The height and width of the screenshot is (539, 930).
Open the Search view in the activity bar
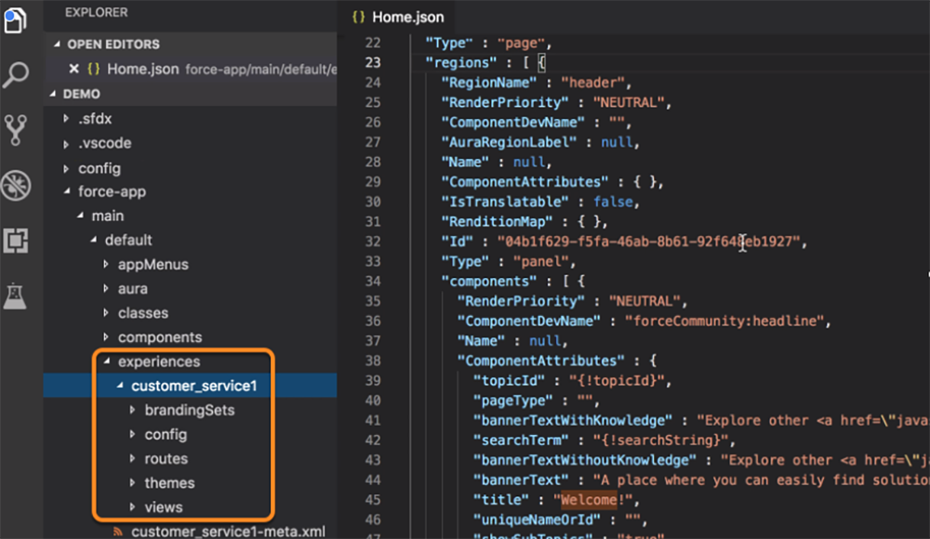coord(16,74)
